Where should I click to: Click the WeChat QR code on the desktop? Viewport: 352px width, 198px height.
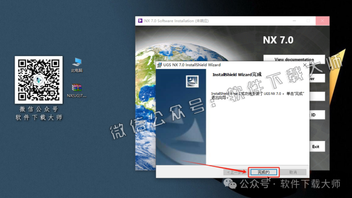[38, 79]
